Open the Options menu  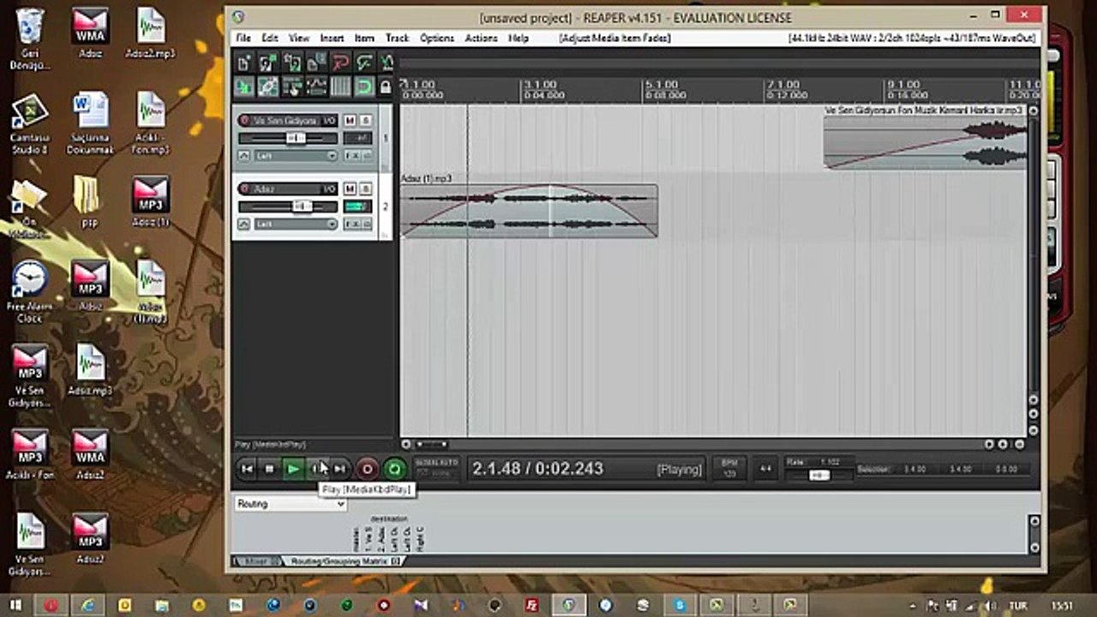click(437, 38)
